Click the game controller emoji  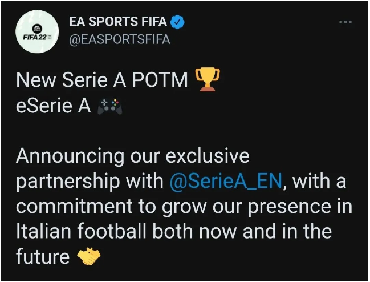point(109,107)
